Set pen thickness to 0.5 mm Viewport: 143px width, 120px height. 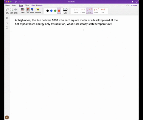coord(90,11)
